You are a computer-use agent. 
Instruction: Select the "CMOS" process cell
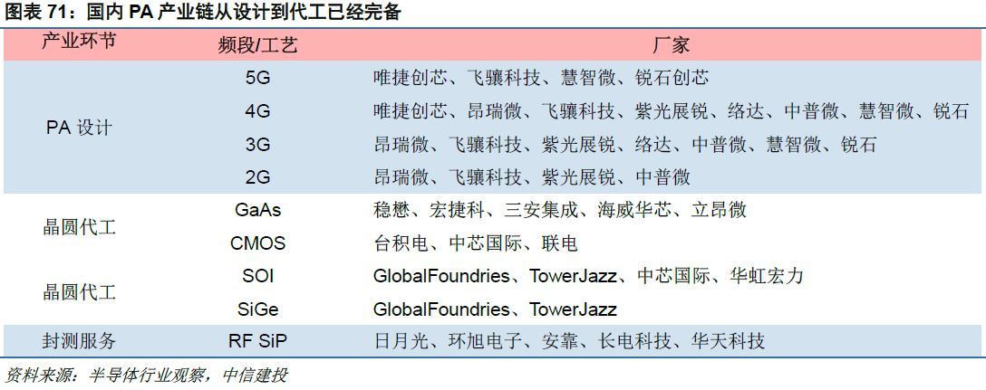click(257, 243)
